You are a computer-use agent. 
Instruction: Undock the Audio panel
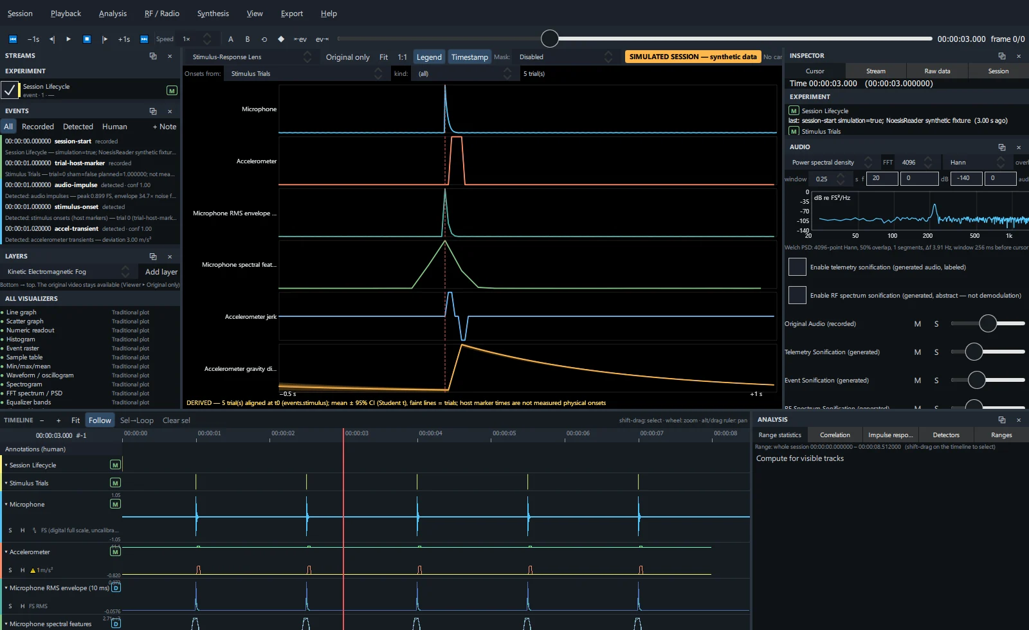coord(1002,147)
